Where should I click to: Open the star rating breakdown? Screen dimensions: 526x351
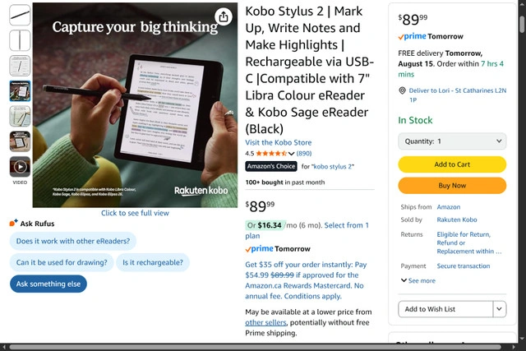[270, 154]
